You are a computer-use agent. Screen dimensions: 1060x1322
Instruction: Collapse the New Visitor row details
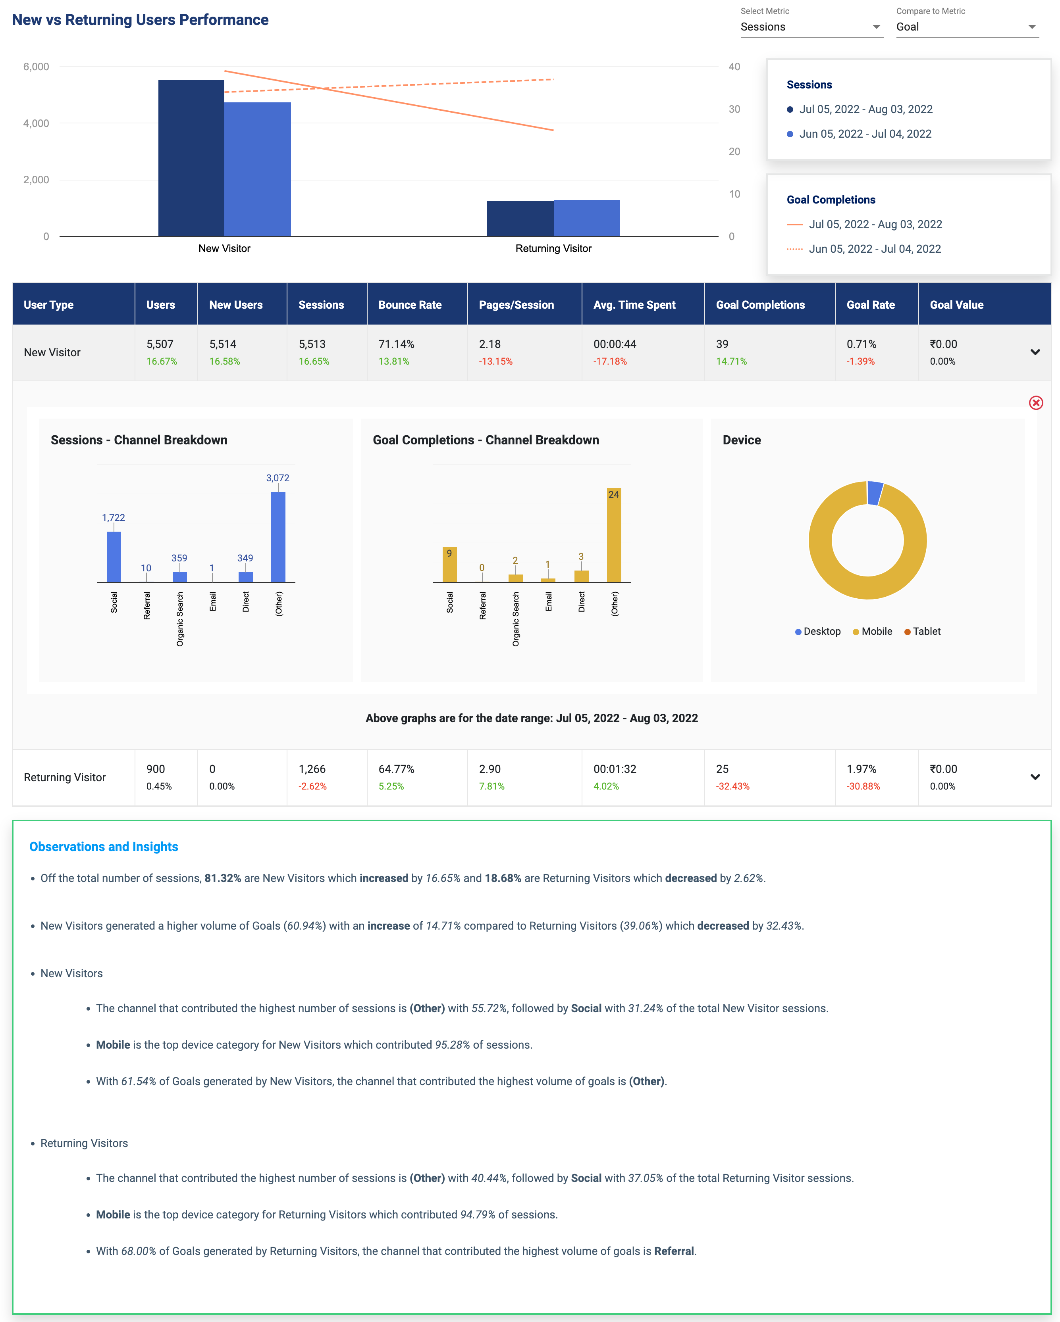tap(1035, 352)
